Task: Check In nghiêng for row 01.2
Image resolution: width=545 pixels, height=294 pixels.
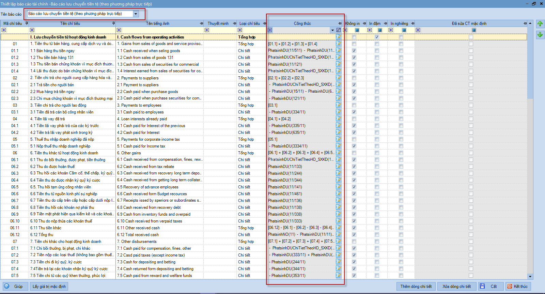Action: coord(401,57)
